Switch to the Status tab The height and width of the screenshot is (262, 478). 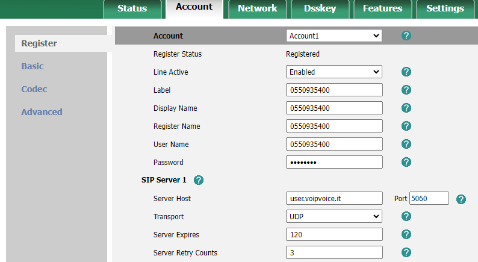click(132, 9)
